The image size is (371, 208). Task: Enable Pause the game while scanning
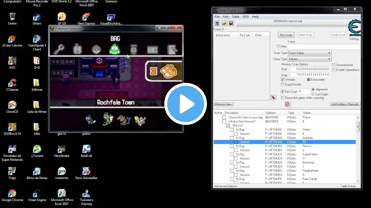(x=283, y=98)
